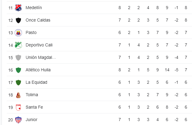Open the La Equidad shield icon
The height and width of the screenshot is (125, 192).
[18, 83]
